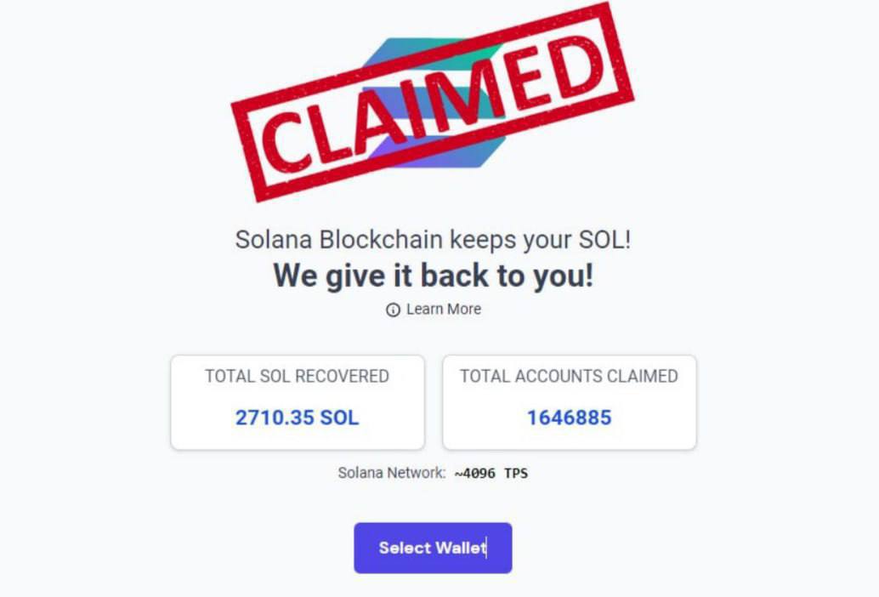Click the SOL unit after 2710.35

339,418
